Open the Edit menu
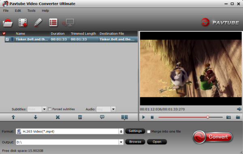This screenshot has height=154, width=243. click(18, 11)
